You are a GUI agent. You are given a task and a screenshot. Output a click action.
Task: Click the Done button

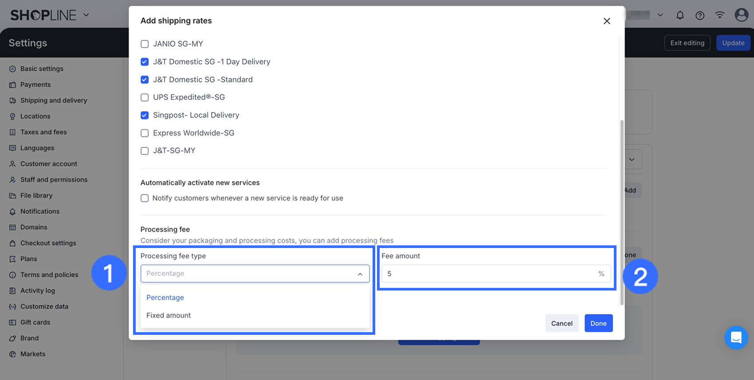click(x=599, y=323)
